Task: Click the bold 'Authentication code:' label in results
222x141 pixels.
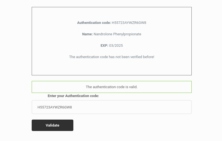Action: pos(94,23)
